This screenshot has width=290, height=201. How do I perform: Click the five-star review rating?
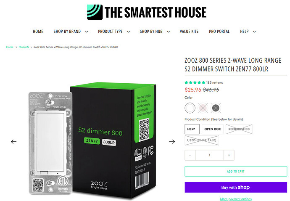click(195, 82)
